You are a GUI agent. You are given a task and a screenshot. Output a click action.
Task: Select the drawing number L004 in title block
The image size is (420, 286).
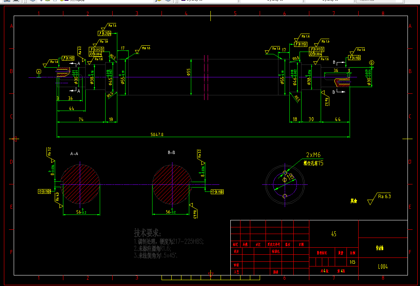[x=383, y=266]
